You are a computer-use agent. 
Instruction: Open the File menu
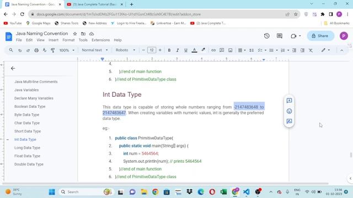(x=19, y=40)
